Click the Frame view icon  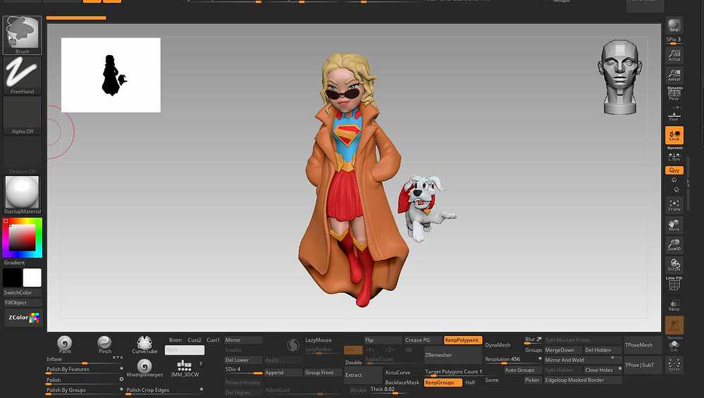[x=674, y=205]
